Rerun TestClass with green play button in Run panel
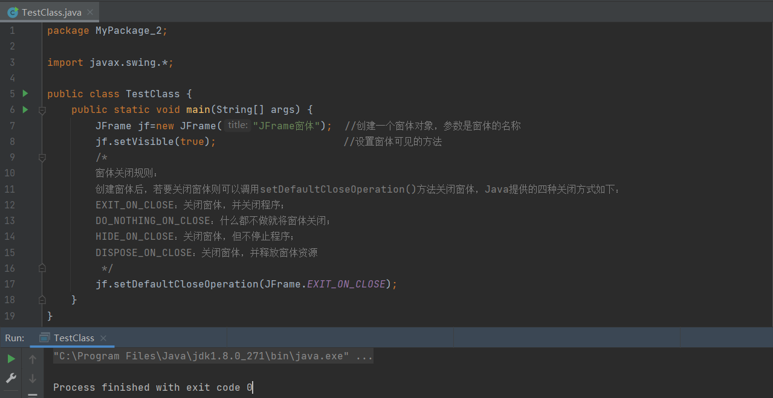 11,359
